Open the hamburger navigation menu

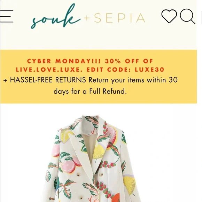point(6,16)
